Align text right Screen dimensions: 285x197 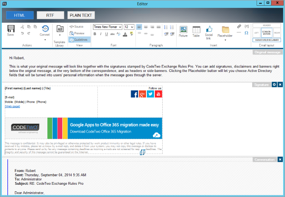152,27
